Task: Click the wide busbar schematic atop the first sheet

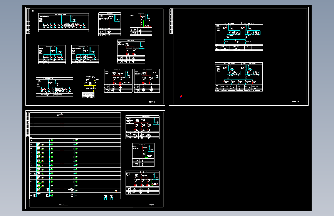Action: click(64, 23)
